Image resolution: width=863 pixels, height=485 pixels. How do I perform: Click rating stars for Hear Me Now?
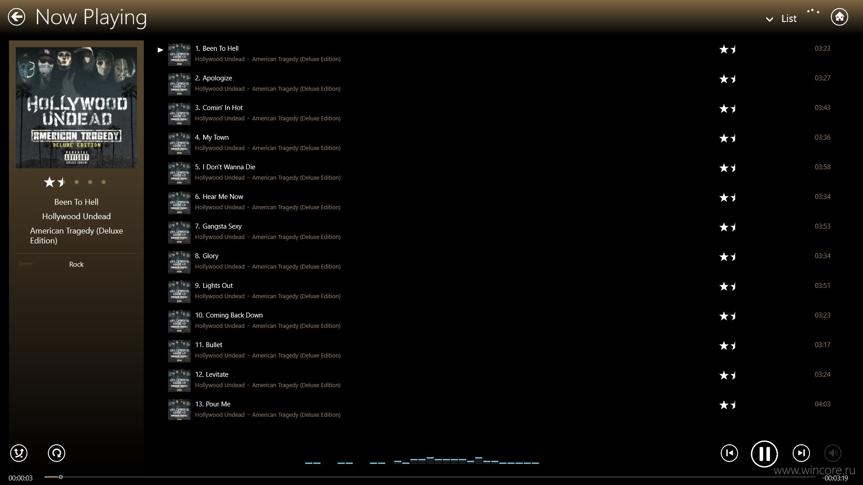pos(728,198)
